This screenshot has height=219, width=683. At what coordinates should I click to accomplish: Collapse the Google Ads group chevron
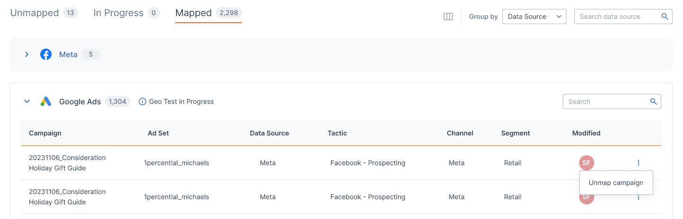27,101
